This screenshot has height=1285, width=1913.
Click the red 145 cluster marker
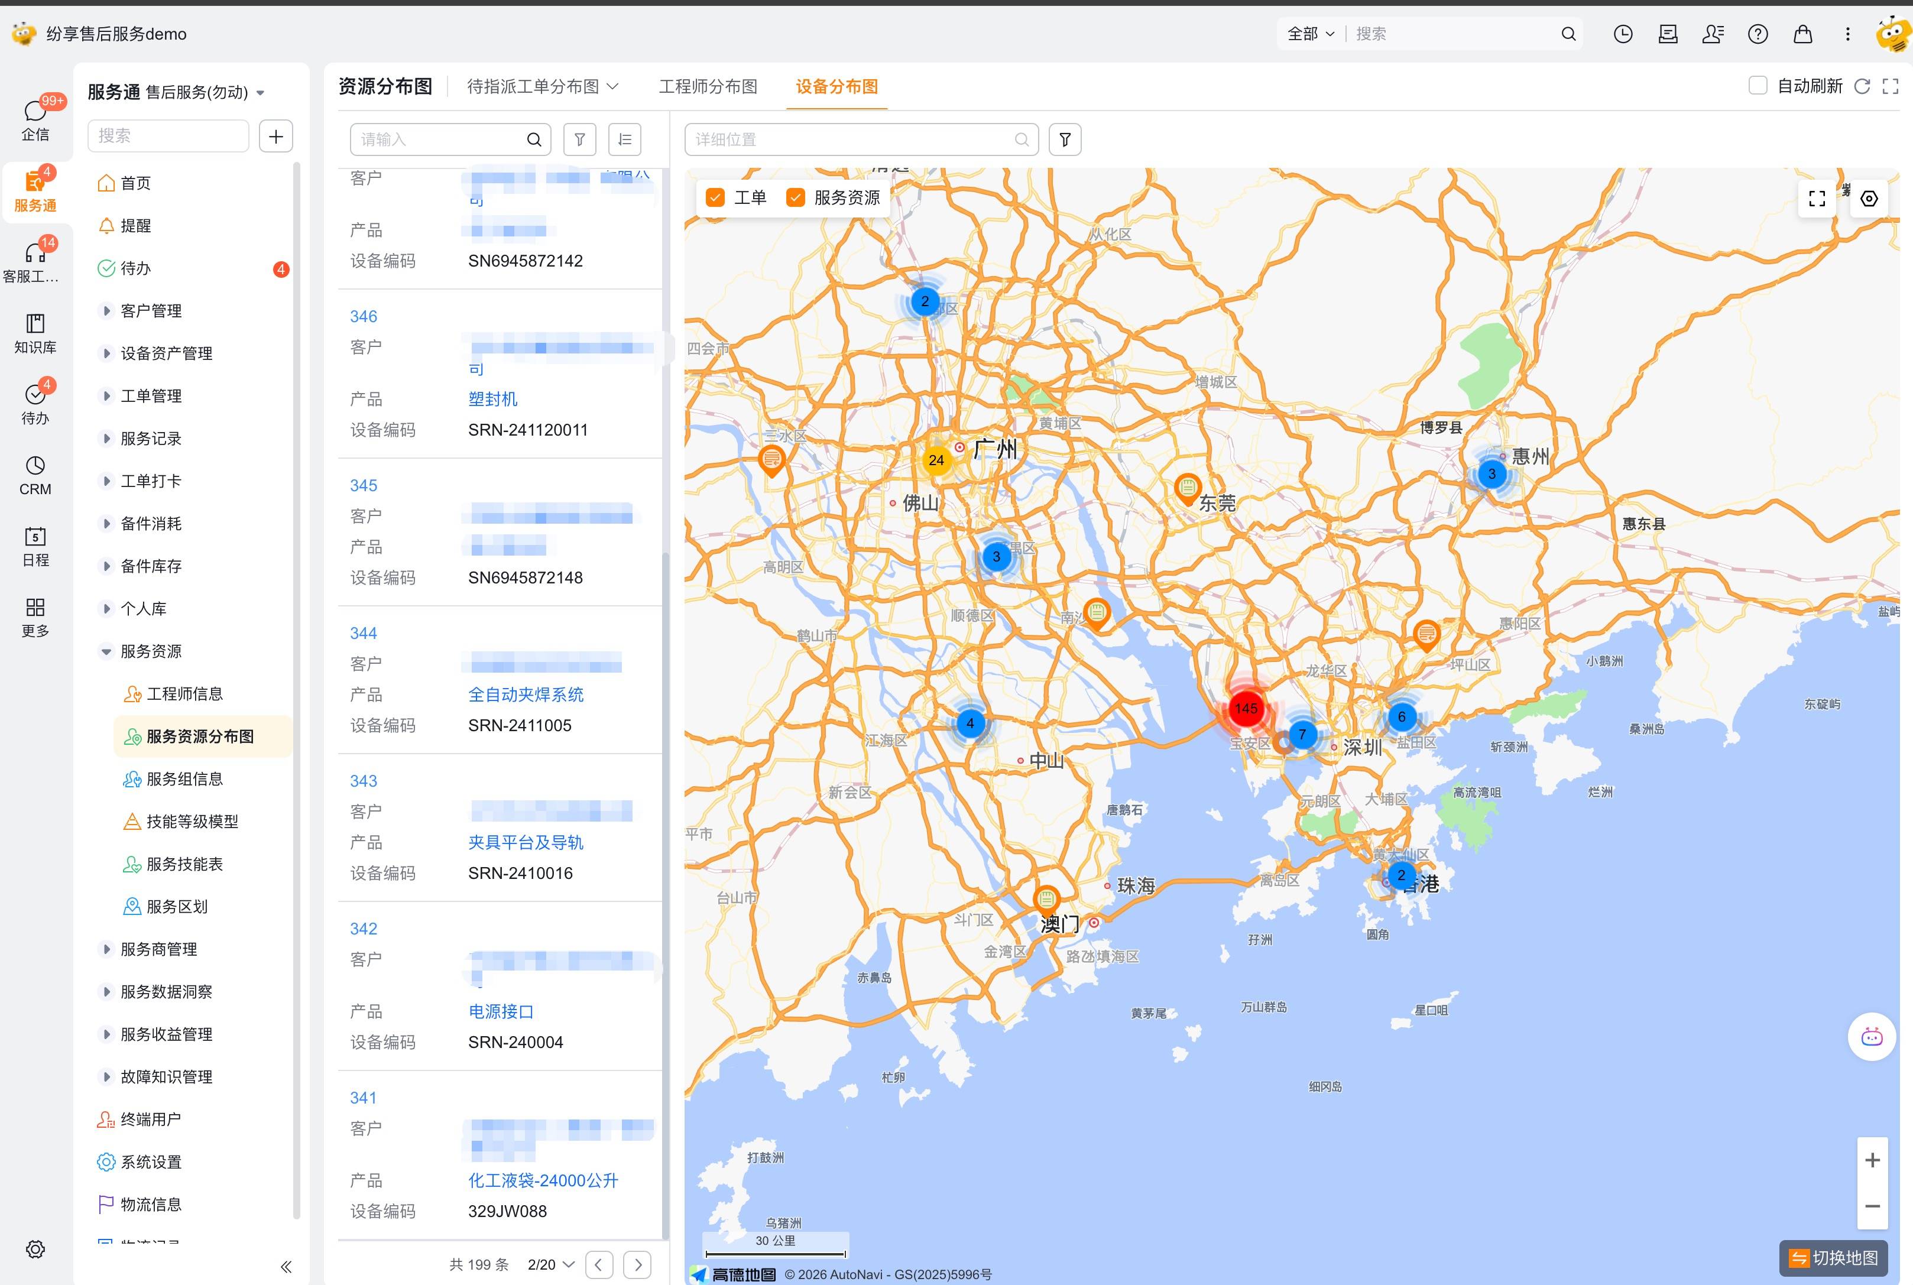pyautogui.click(x=1246, y=709)
